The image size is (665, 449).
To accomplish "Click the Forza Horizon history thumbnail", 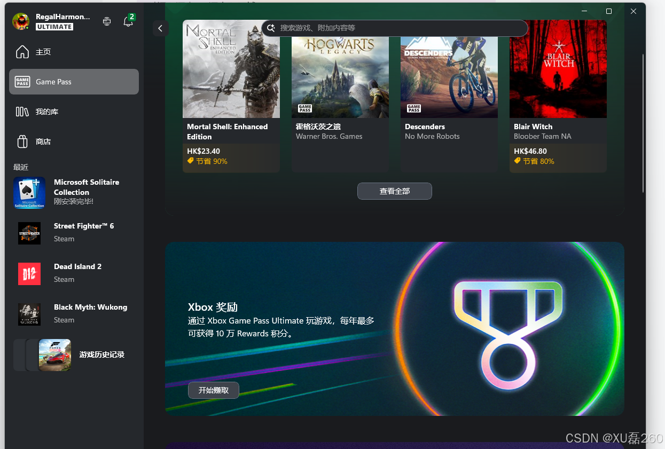I will (54, 355).
